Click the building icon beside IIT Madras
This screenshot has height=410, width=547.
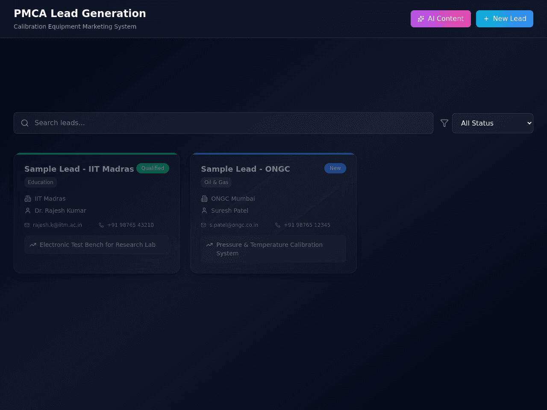pos(28,199)
